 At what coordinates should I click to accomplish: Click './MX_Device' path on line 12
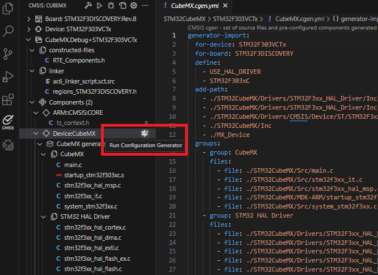click(229, 135)
